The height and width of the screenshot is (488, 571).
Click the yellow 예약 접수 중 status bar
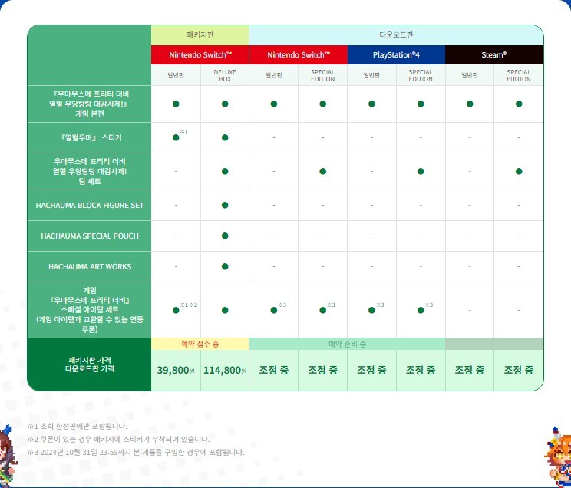pyautogui.click(x=200, y=344)
